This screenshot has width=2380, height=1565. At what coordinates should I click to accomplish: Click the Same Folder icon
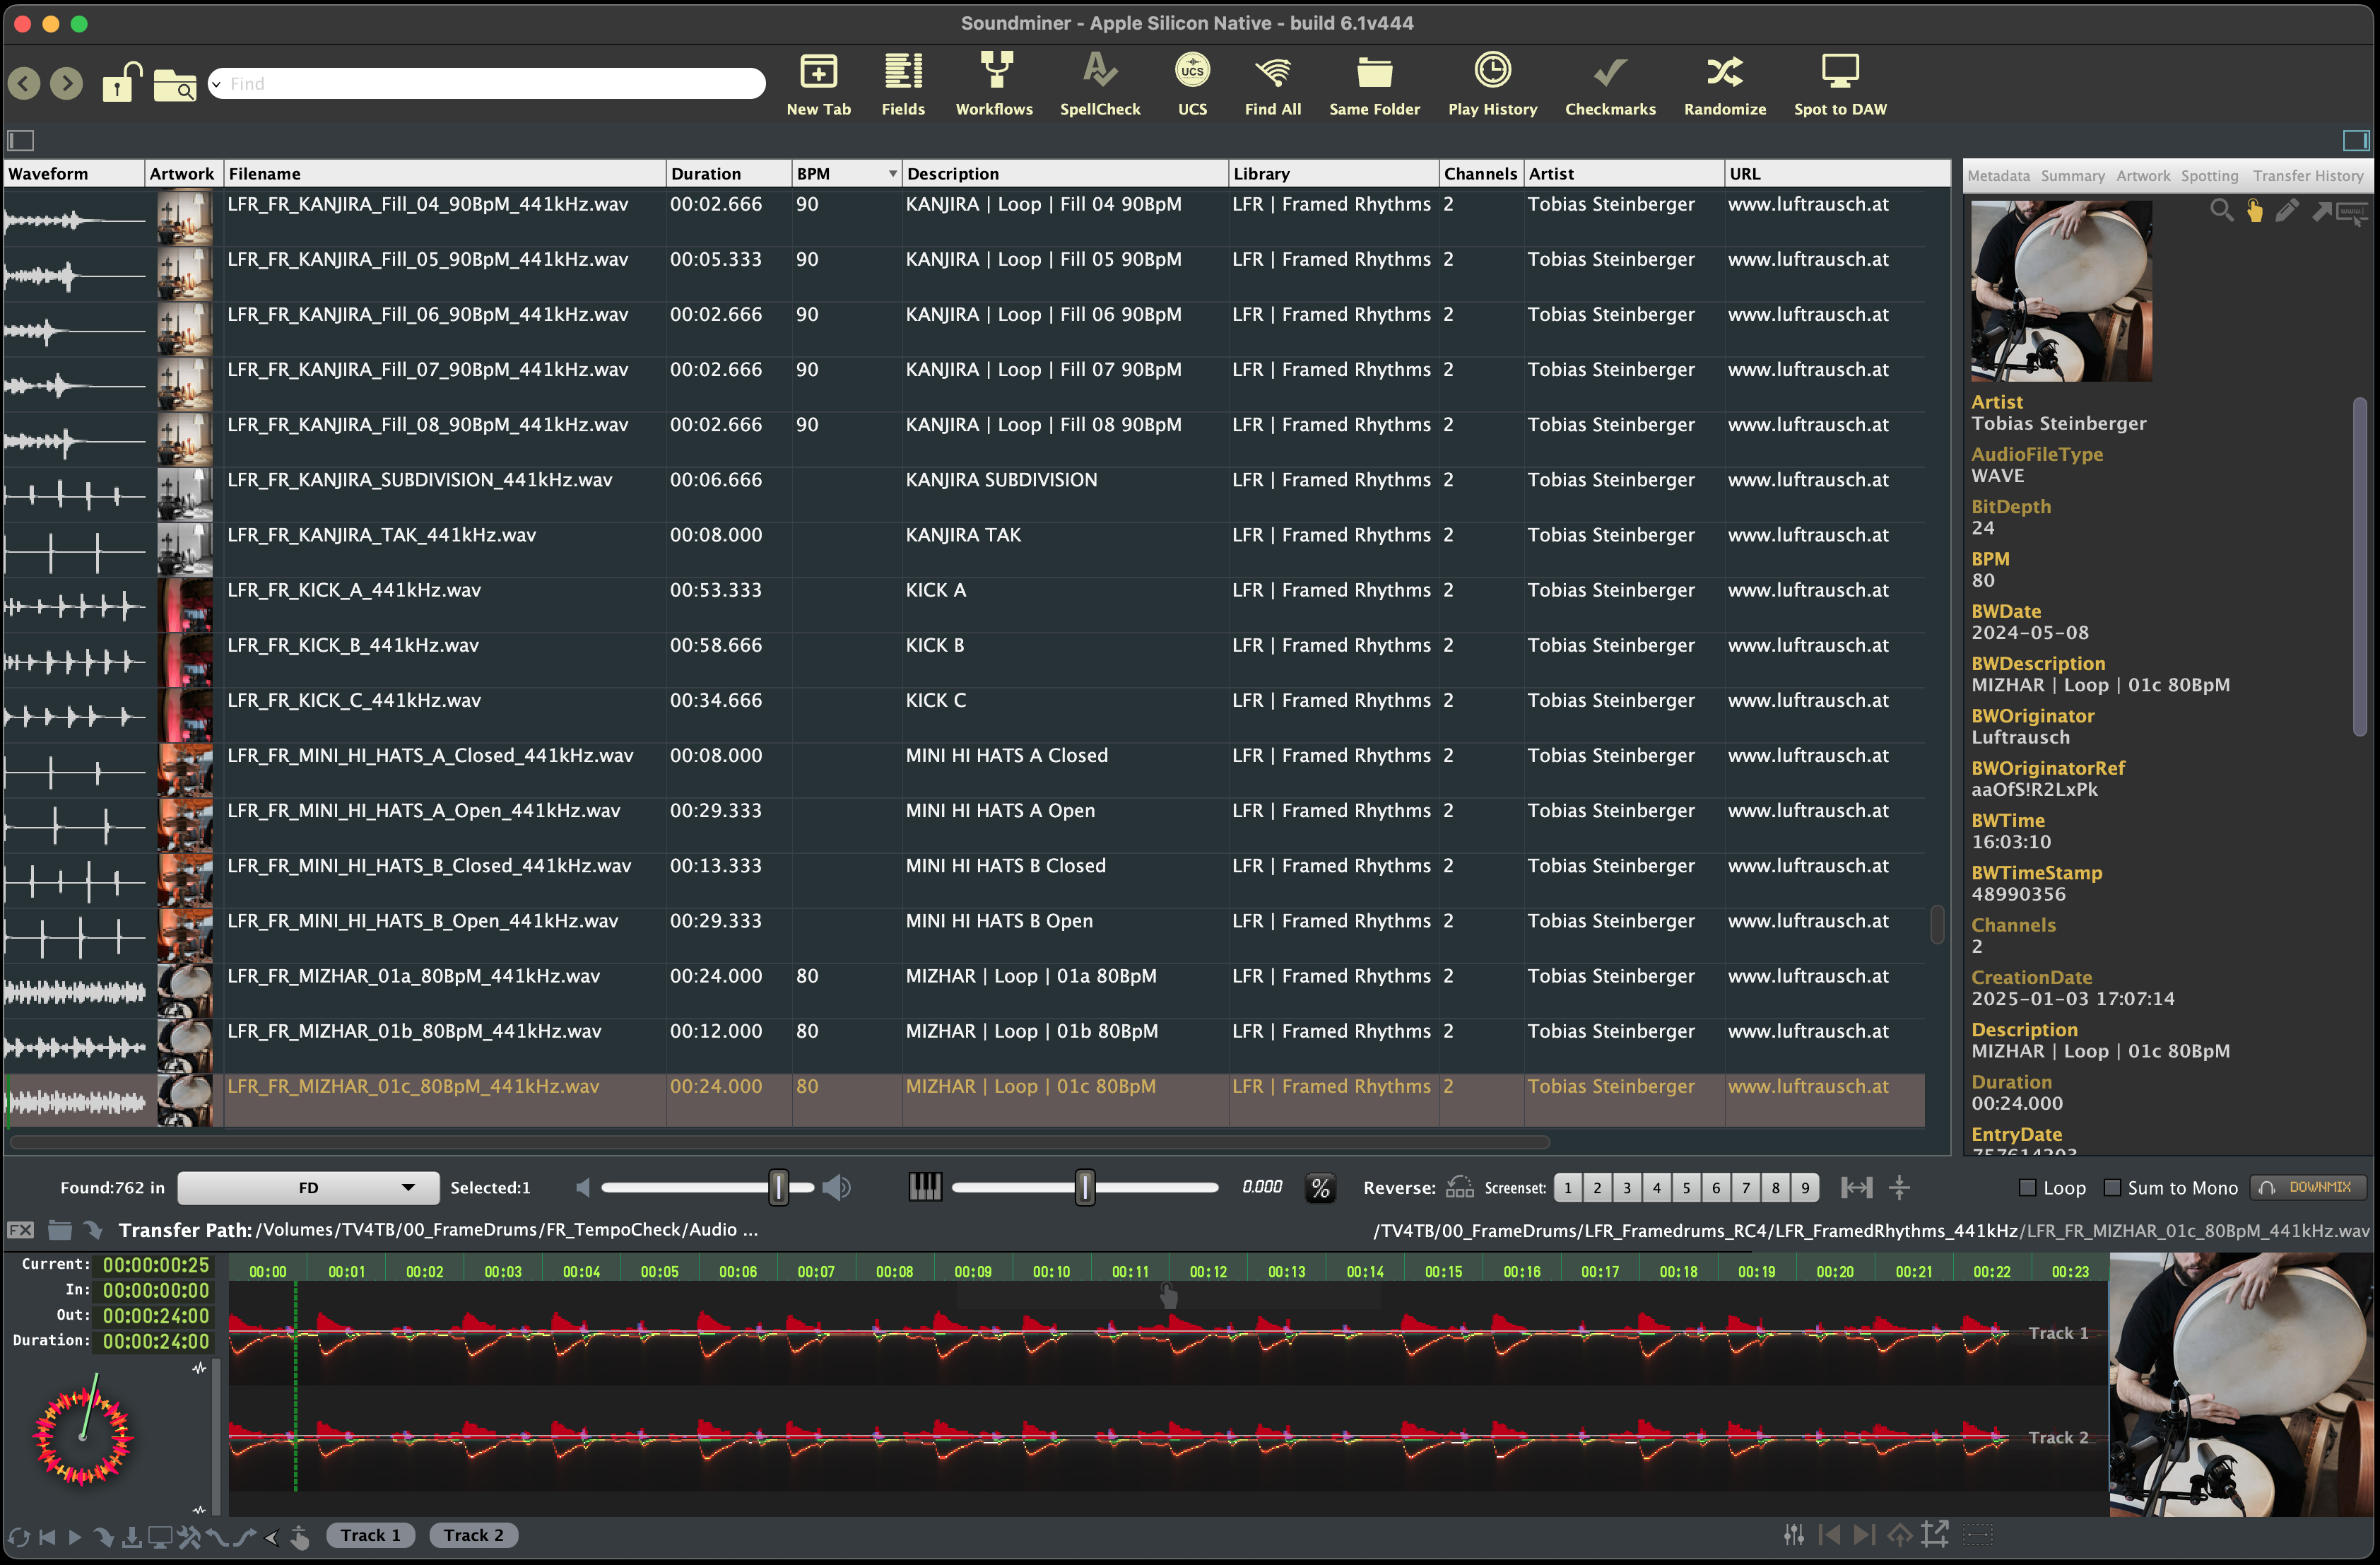(1374, 84)
